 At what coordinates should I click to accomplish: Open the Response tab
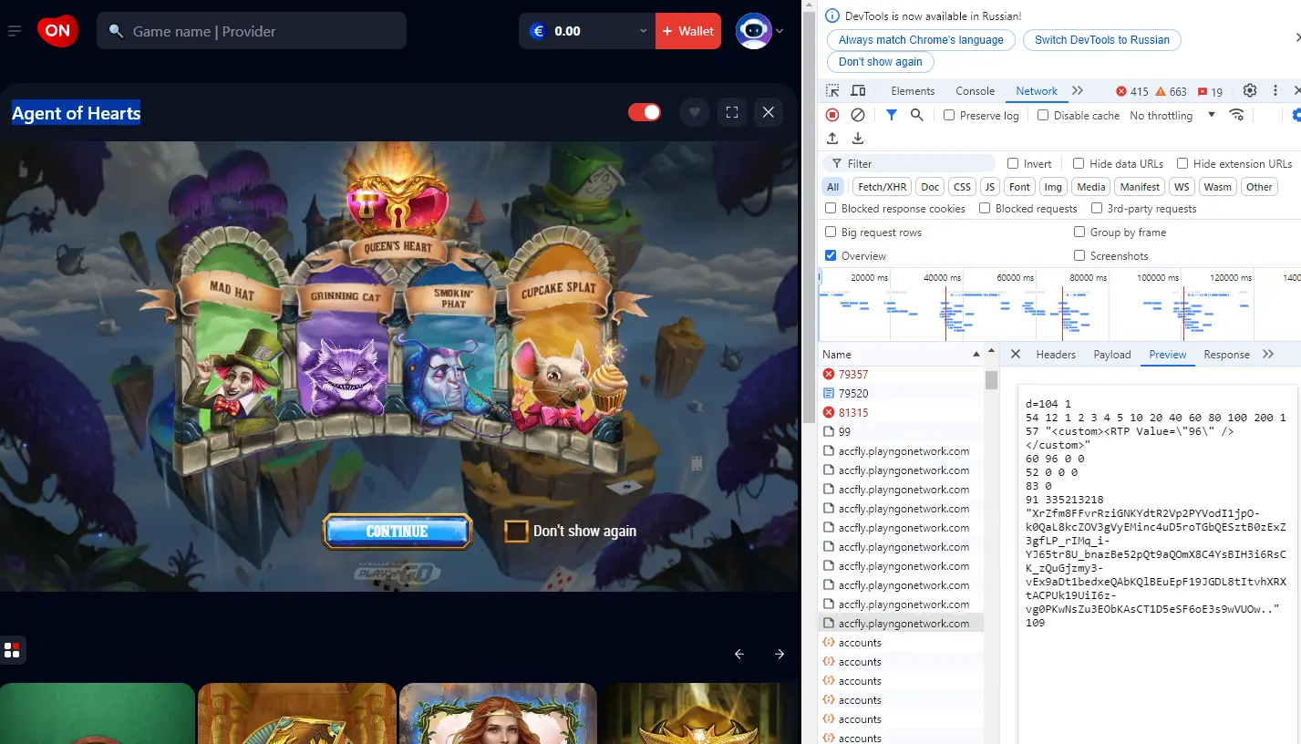(x=1226, y=355)
